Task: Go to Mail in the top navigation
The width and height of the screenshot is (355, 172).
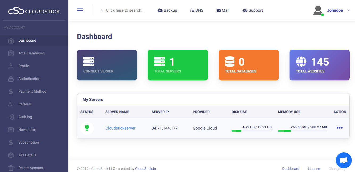Action: coord(223,10)
